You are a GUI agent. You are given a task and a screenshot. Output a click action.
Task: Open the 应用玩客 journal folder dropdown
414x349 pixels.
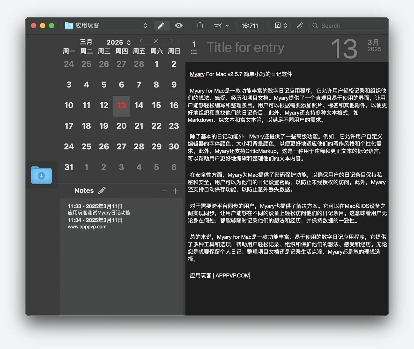pyautogui.click(x=106, y=26)
